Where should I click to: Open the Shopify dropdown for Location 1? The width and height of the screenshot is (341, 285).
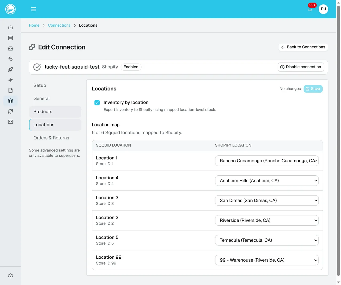[267, 161]
